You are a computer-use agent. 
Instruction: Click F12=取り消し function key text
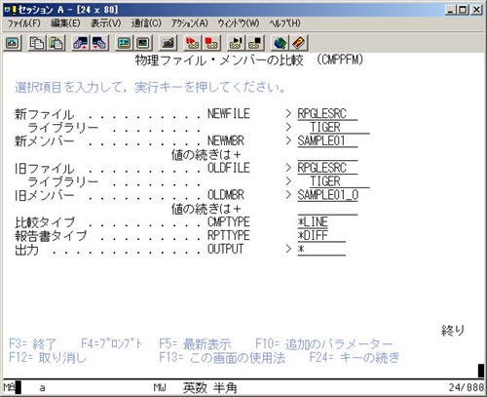48,358
